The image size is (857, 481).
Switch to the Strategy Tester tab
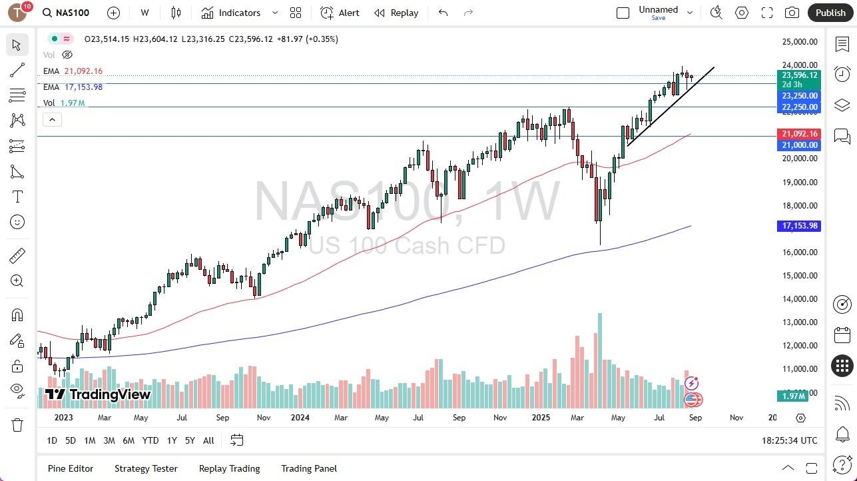146,468
